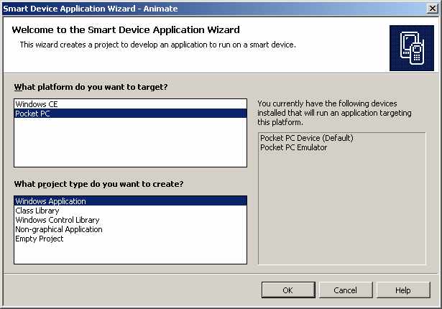Pick Non-graphical Application project type
The height and width of the screenshot is (309, 442).
[59, 230]
